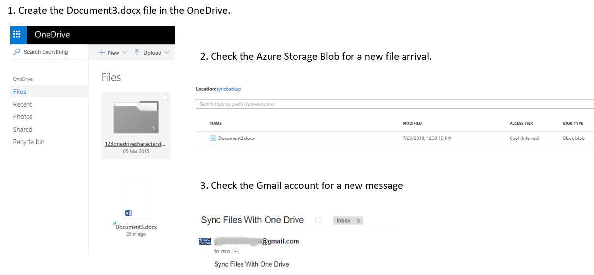Screen dimensions: 594x275
Task: Open the OneDrive app launcher grid icon
Action: tap(17, 34)
